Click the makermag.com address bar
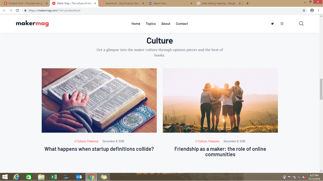 (161, 10)
